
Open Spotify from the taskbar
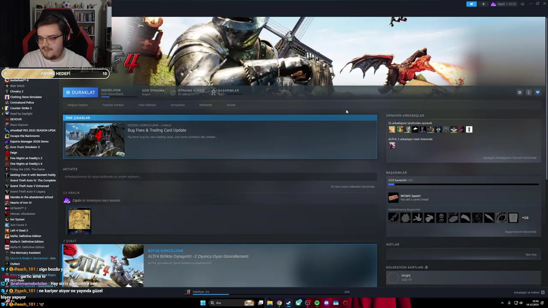tap(317, 303)
